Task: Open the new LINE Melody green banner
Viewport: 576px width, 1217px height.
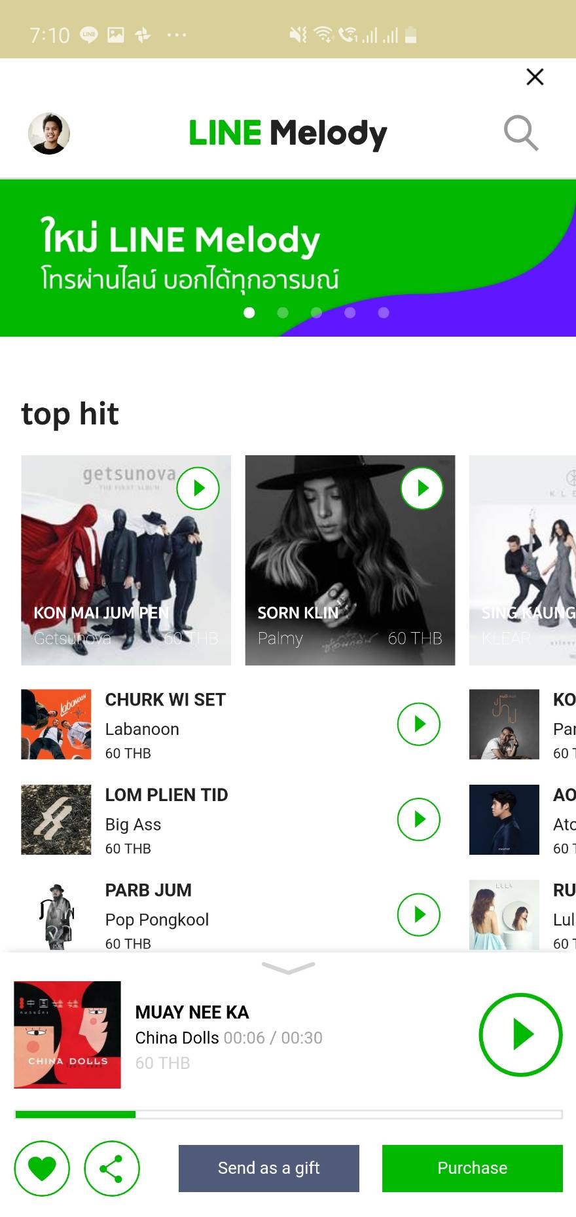Action: point(288,258)
